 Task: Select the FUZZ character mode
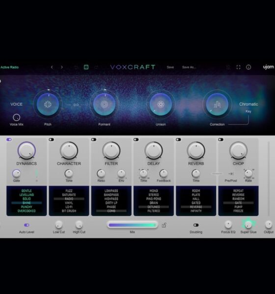pos(69,191)
